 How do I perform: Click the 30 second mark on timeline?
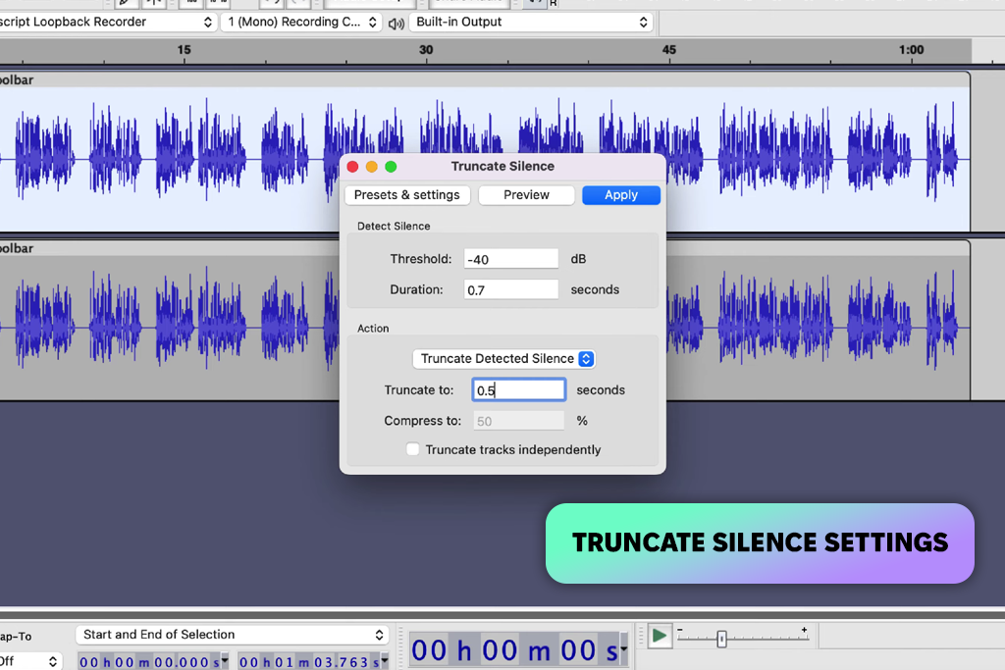click(x=426, y=51)
